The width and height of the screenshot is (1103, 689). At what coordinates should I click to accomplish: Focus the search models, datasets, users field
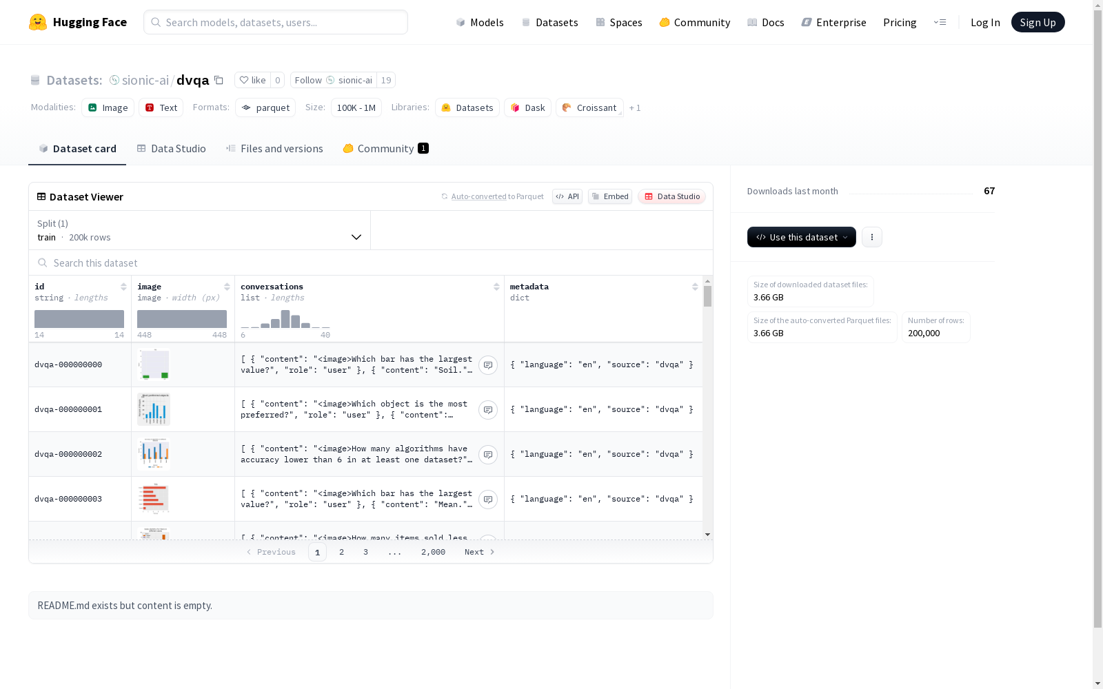pyautogui.click(x=276, y=22)
